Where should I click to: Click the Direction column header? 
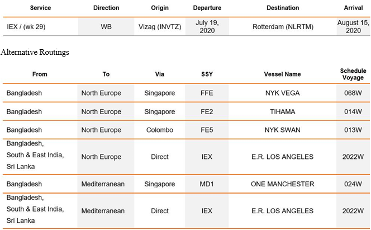106,8
